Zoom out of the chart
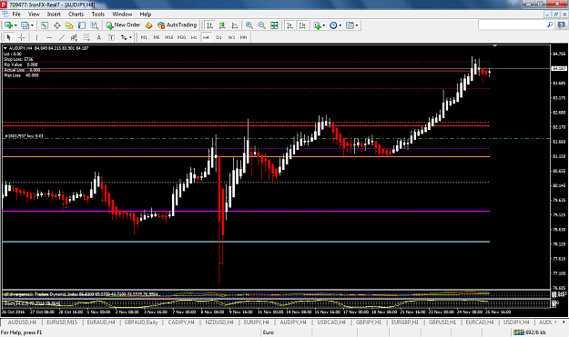 [x=261, y=25]
